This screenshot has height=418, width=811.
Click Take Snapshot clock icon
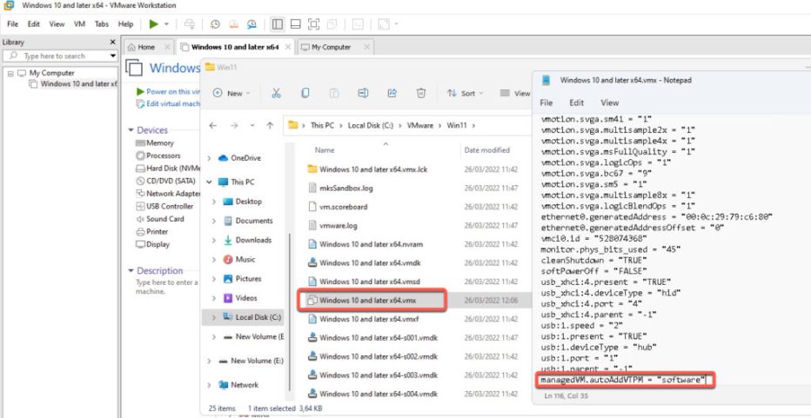pyautogui.click(x=215, y=23)
